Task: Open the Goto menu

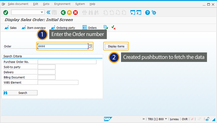Action: [x=46, y=4]
